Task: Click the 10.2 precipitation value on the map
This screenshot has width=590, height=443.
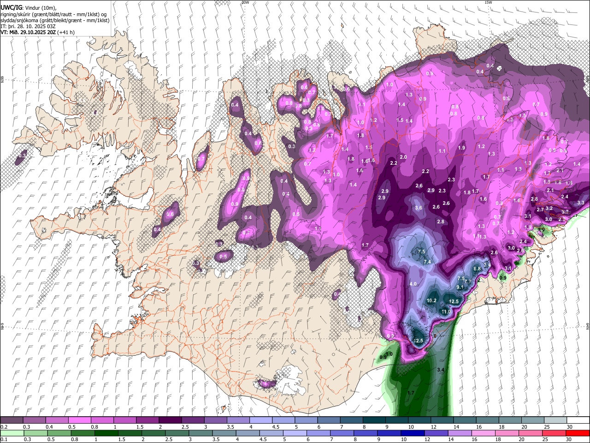Action: click(431, 300)
